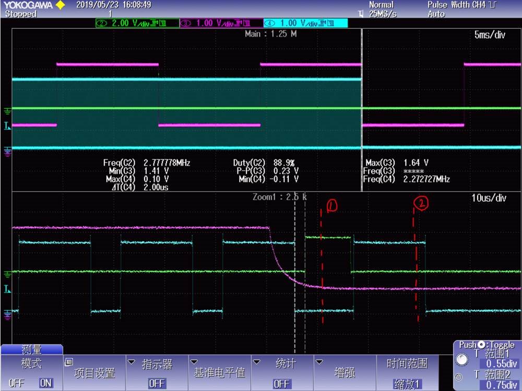Open the 测量 measure tab

pyautogui.click(x=32, y=349)
